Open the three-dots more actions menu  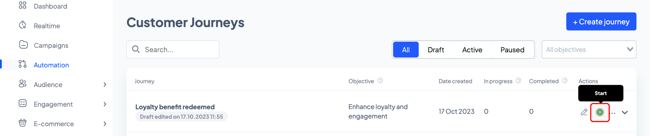(613, 113)
